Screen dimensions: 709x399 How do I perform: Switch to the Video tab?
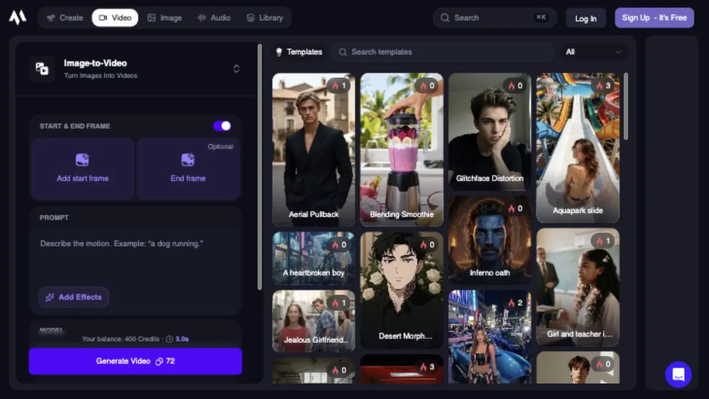coord(115,18)
